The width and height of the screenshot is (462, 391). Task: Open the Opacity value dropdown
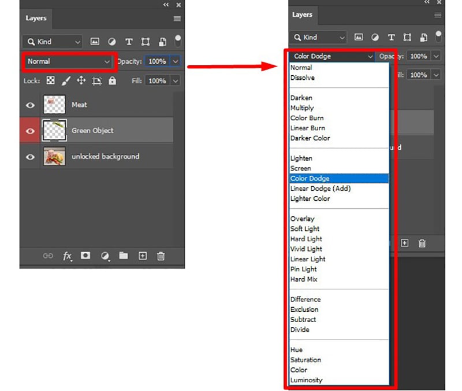175,61
